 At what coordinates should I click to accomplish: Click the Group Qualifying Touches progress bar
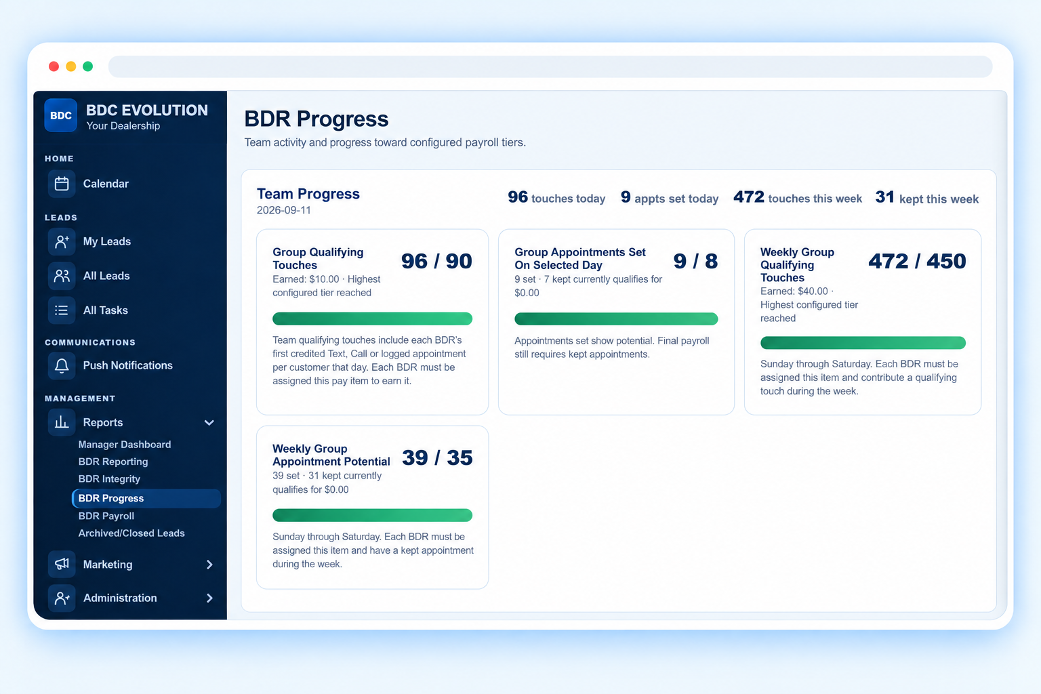(372, 319)
